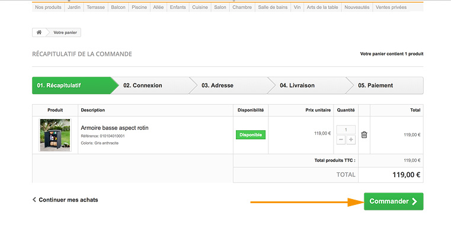Open the Enfants menu
This screenshot has height=231, width=451.
tap(178, 7)
